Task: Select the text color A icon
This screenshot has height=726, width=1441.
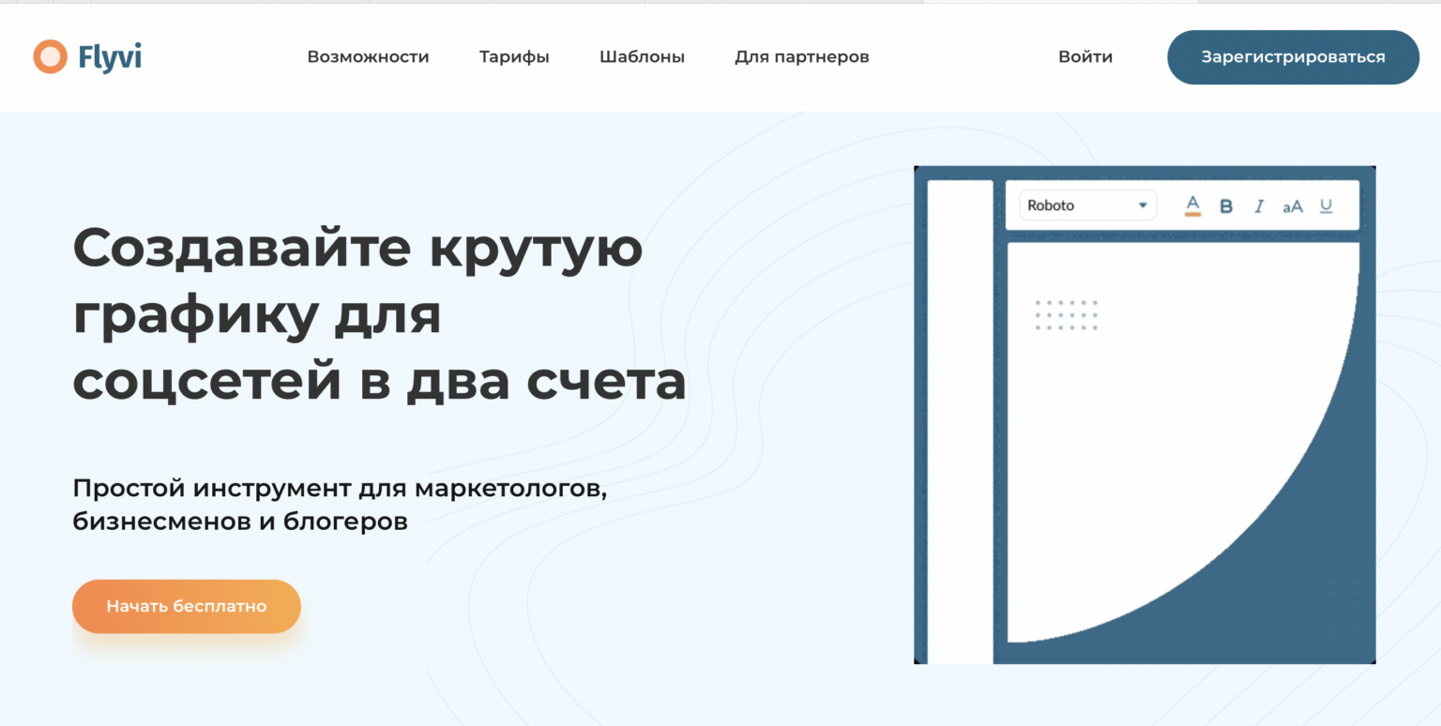Action: click(x=1193, y=205)
